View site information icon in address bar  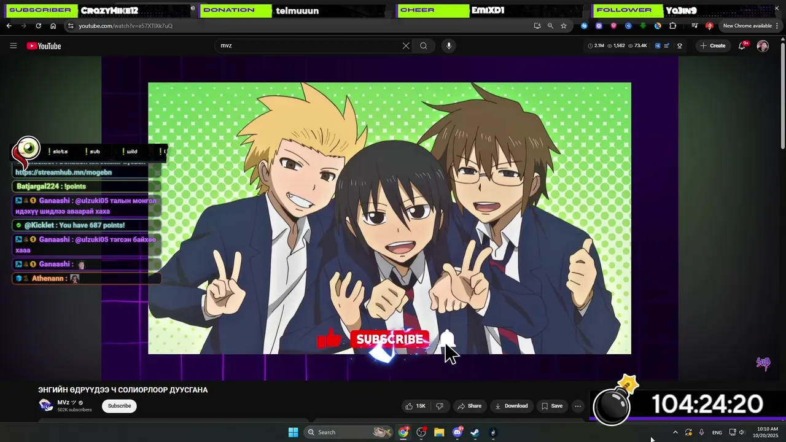click(71, 26)
